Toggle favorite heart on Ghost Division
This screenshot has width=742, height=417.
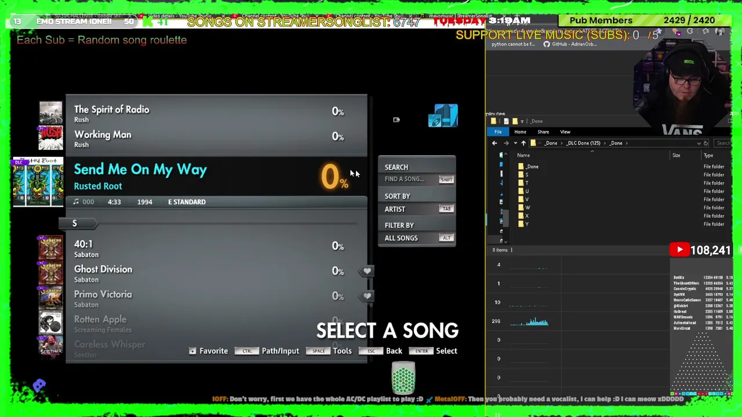(x=367, y=271)
